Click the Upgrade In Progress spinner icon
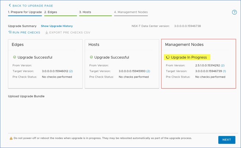The height and width of the screenshot is (148, 241). 168,57
